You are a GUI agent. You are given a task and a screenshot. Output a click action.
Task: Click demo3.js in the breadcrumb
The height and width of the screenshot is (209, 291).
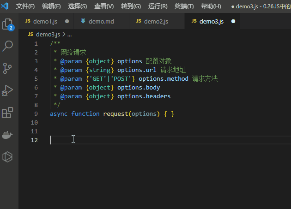point(48,34)
